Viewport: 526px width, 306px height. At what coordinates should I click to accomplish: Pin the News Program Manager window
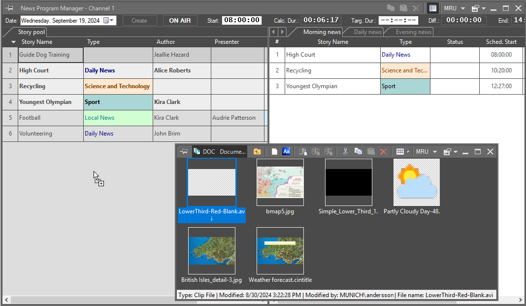pyautogui.click(x=9, y=8)
